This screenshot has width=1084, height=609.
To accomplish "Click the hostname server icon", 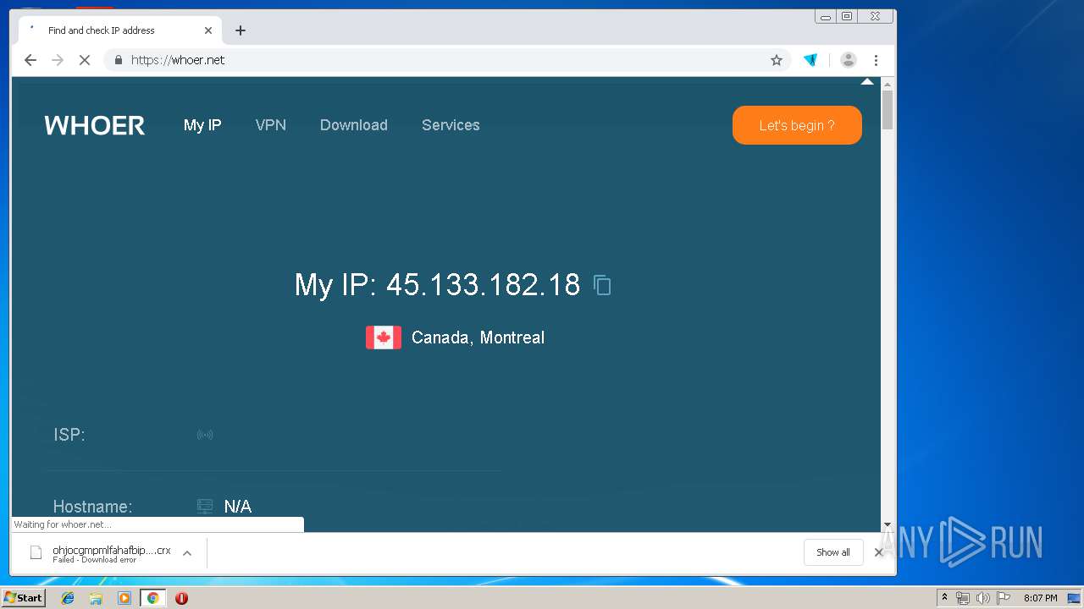I will tap(205, 507).
